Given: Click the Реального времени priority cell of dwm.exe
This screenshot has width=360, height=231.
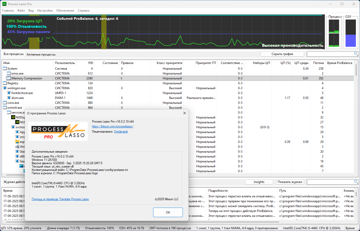Looking at the screenshot, I should 201,98.
